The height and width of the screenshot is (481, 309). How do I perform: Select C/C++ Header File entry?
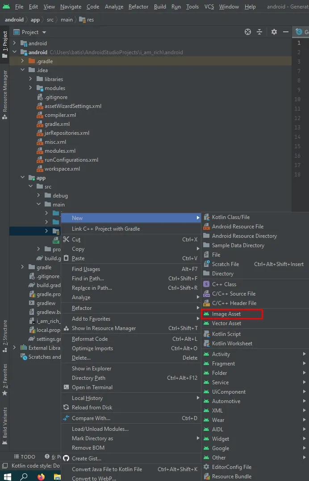(x=255, y=303)
